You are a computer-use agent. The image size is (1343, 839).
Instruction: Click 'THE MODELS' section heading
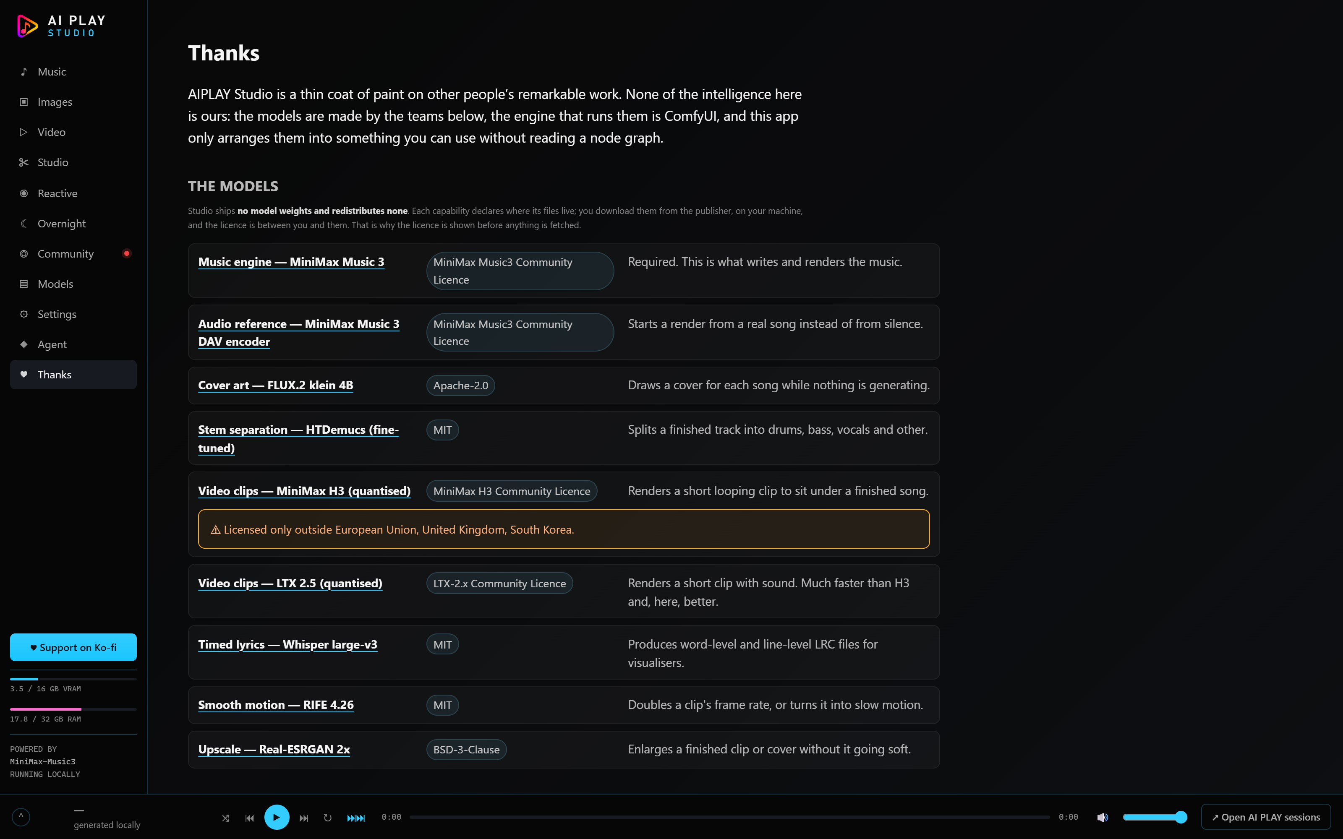click(233, 186)
